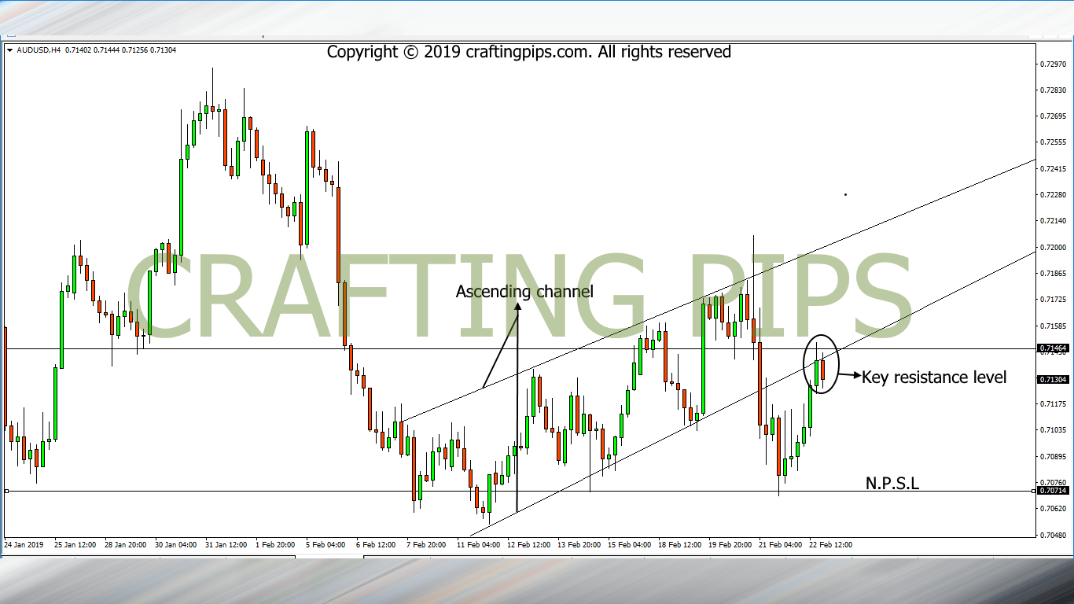Select the 'Ascending channel' text label
This screenshot has width=1074, height=604.
pos(524,292)
